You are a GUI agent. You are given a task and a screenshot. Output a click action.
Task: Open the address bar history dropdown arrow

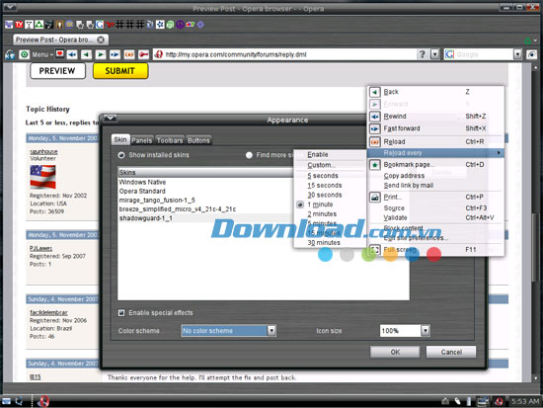pos(435,54)
